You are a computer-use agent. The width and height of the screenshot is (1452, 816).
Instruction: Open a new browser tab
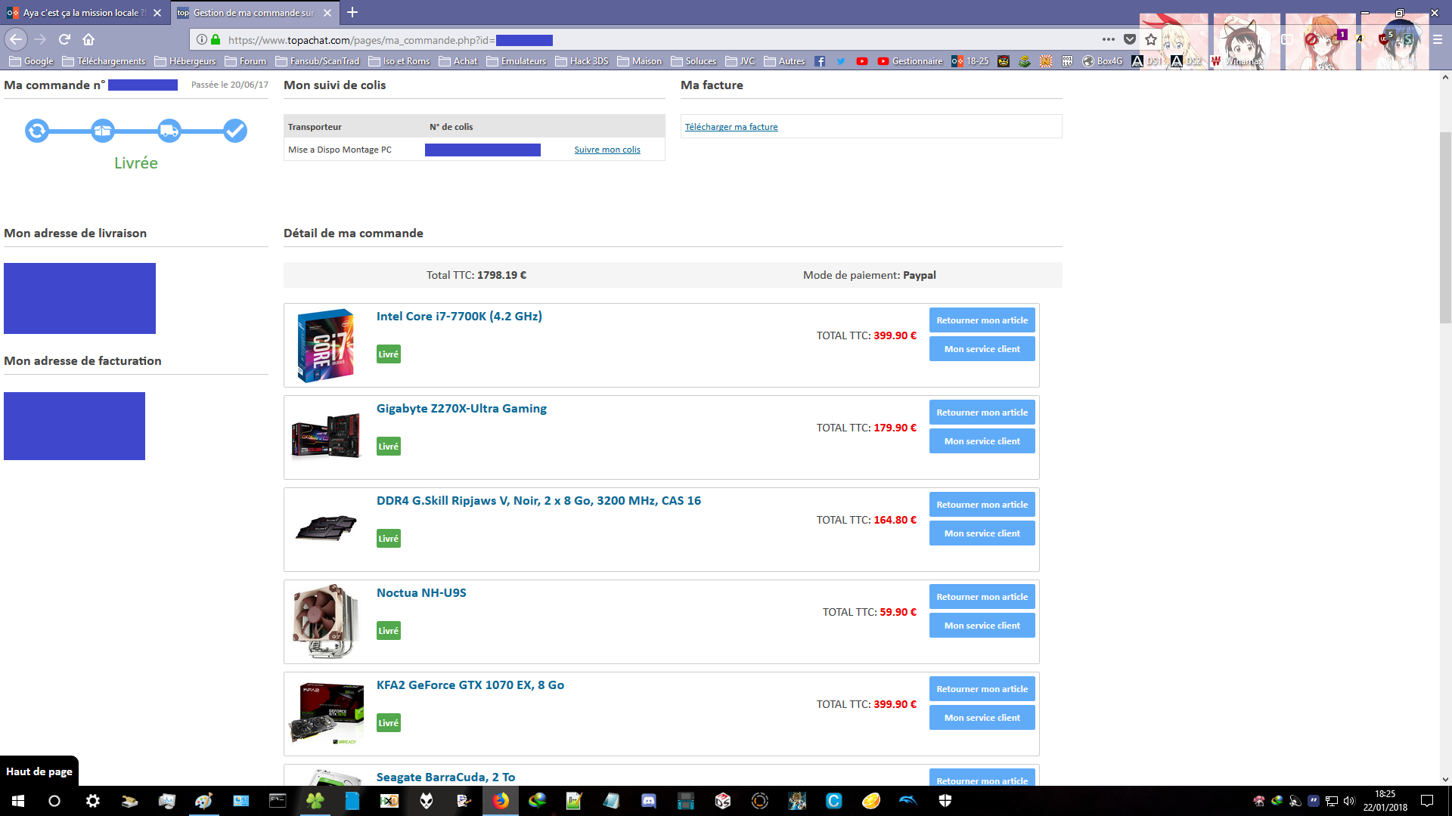352,12
